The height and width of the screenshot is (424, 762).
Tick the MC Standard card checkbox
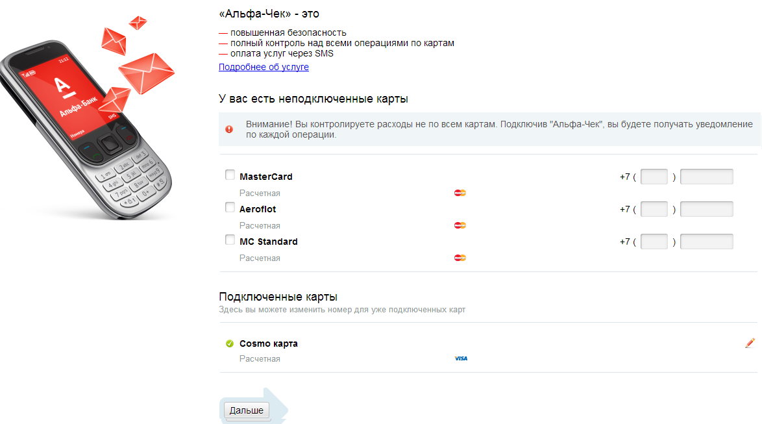click(x=230, y=240)
